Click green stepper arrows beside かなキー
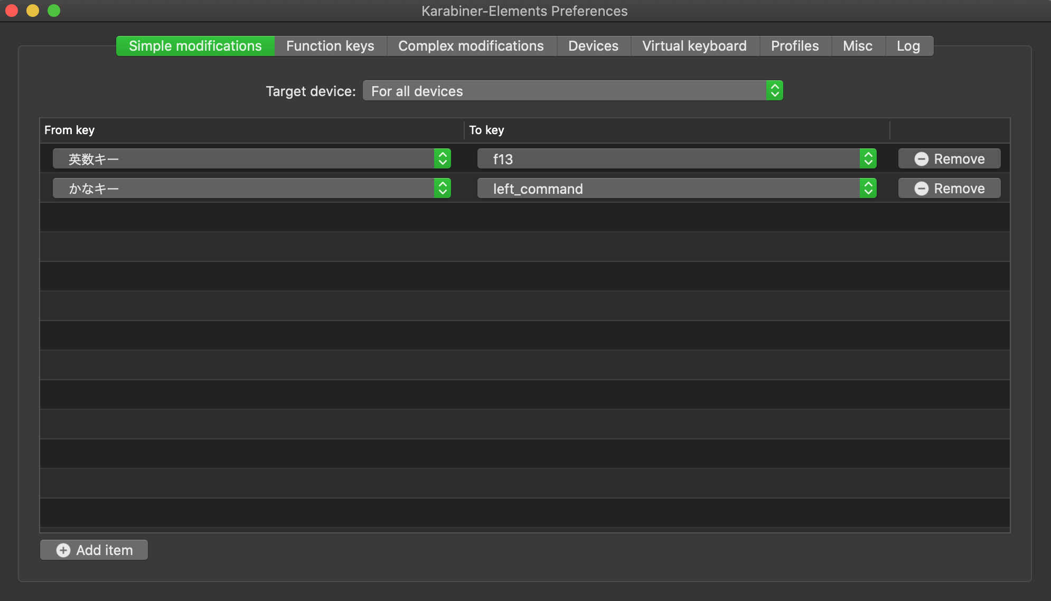Screen dimensions: 1051x601 443,188
